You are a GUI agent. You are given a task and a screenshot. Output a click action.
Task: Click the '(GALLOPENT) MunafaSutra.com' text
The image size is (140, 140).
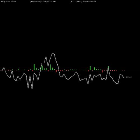tap(83, 2)
